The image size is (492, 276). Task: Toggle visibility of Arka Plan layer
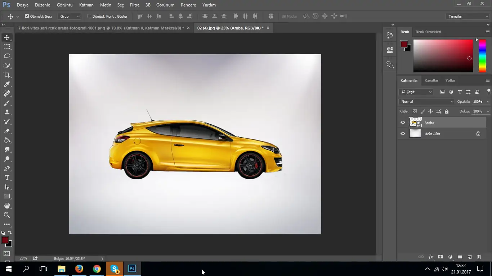coord(403,134)
